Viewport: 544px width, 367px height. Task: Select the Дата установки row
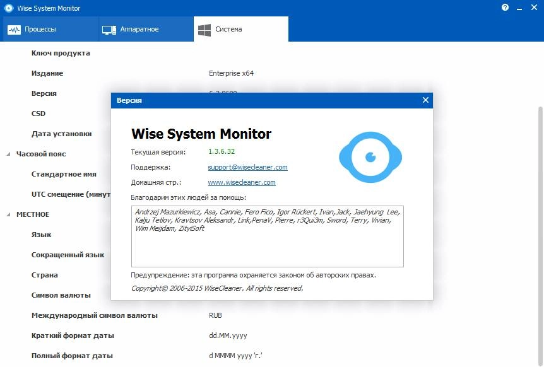coord(62,134)
